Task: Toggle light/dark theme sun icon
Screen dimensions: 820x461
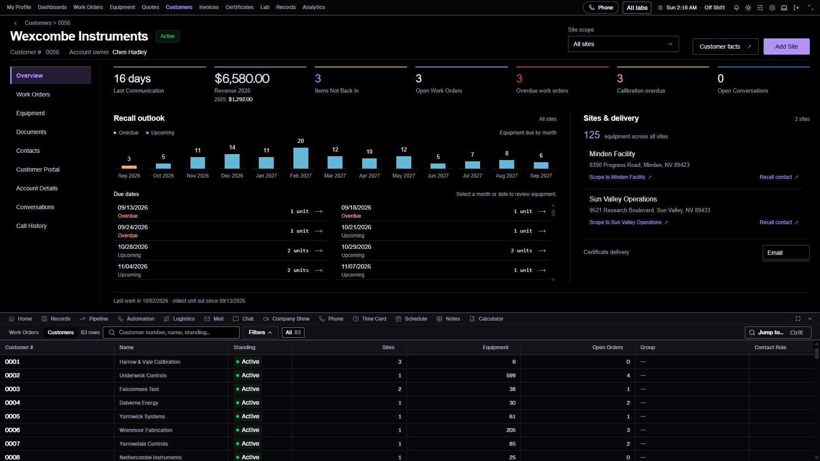Action: pyautogui.click(x=748, y=8)
